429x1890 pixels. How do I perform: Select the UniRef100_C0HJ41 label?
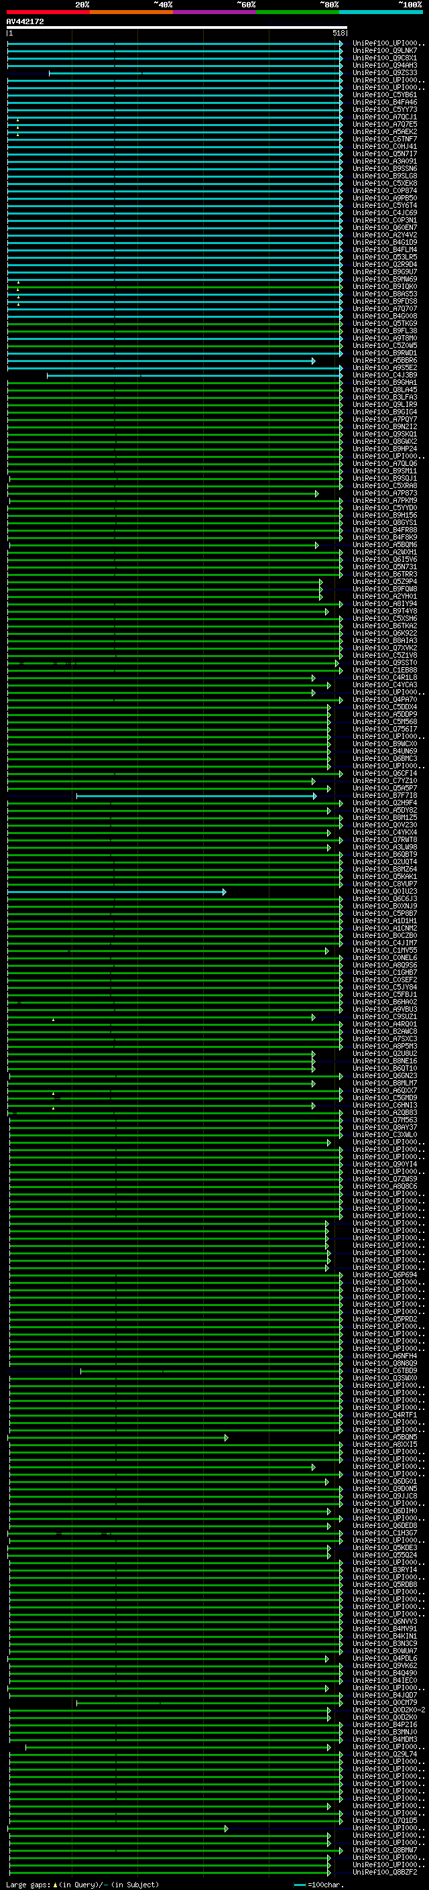click(385, 146)
